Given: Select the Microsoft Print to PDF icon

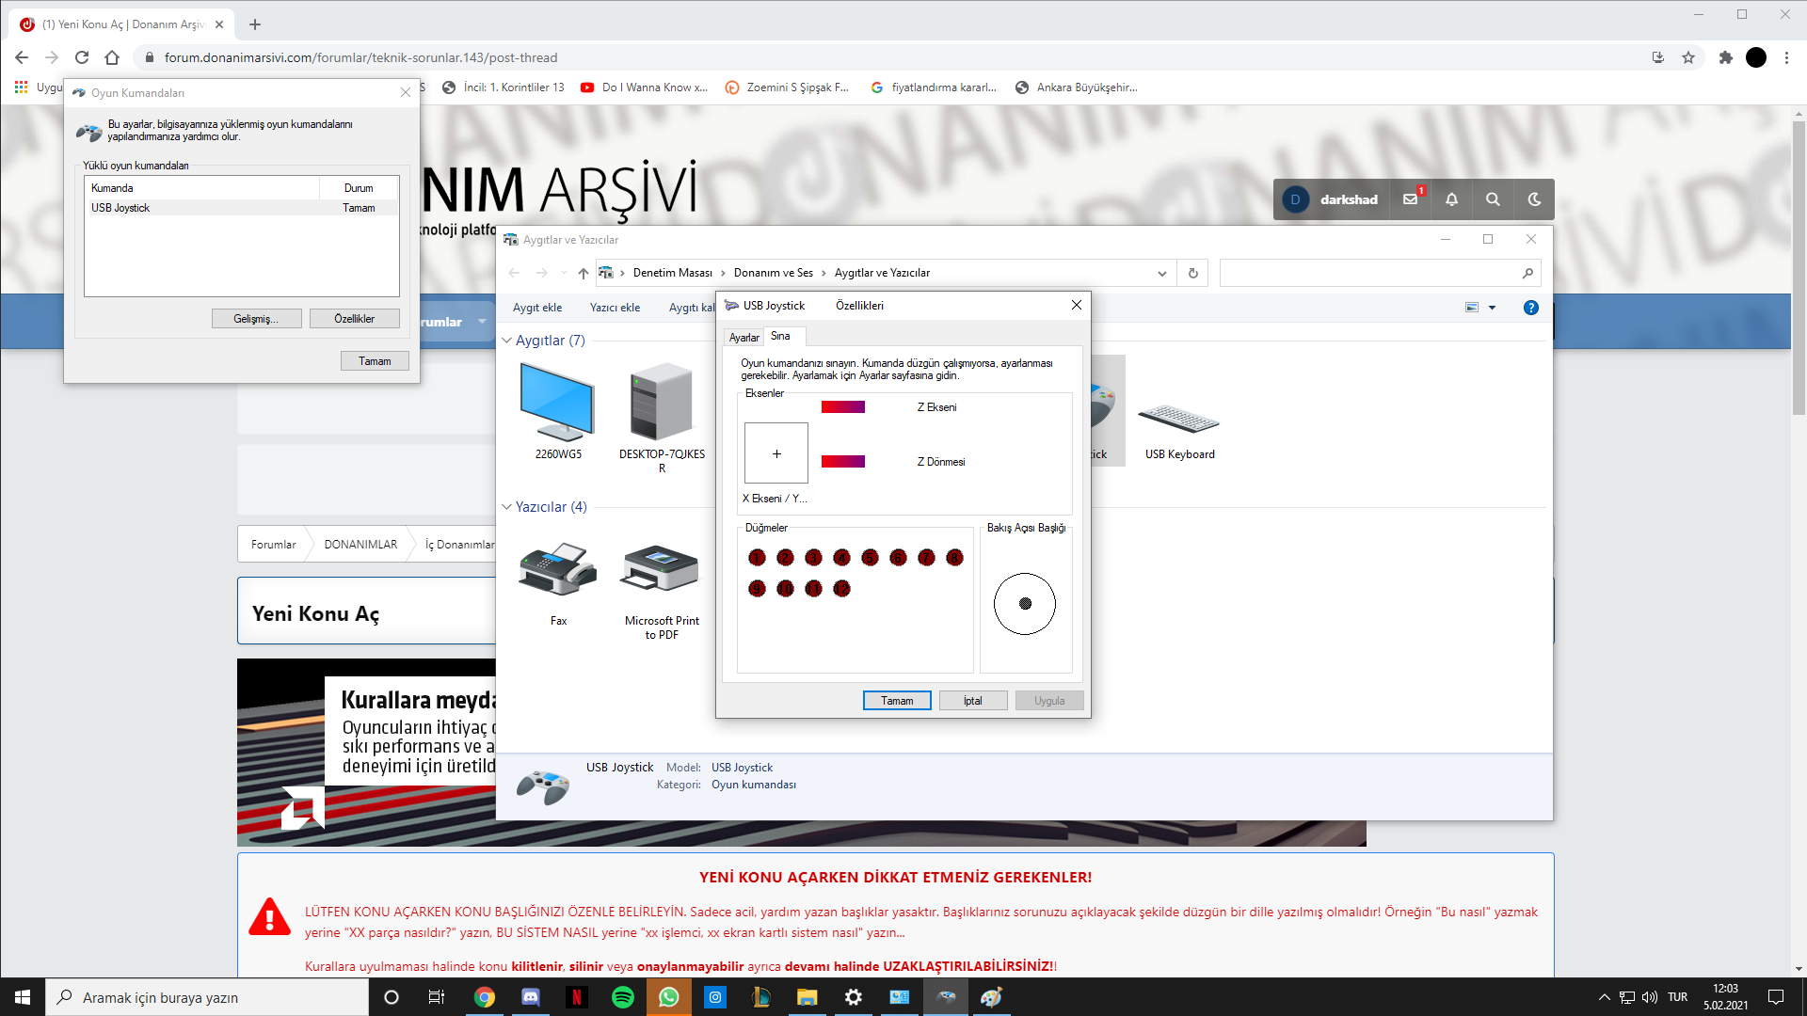Looking at the screenshot, I should 661,571.
